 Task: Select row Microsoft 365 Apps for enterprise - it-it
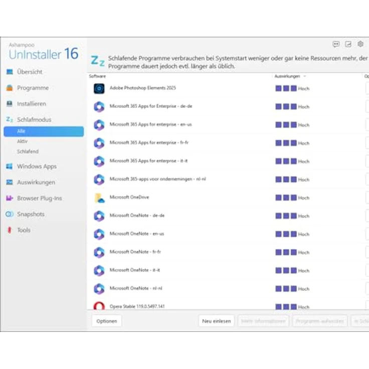(228, 161)
